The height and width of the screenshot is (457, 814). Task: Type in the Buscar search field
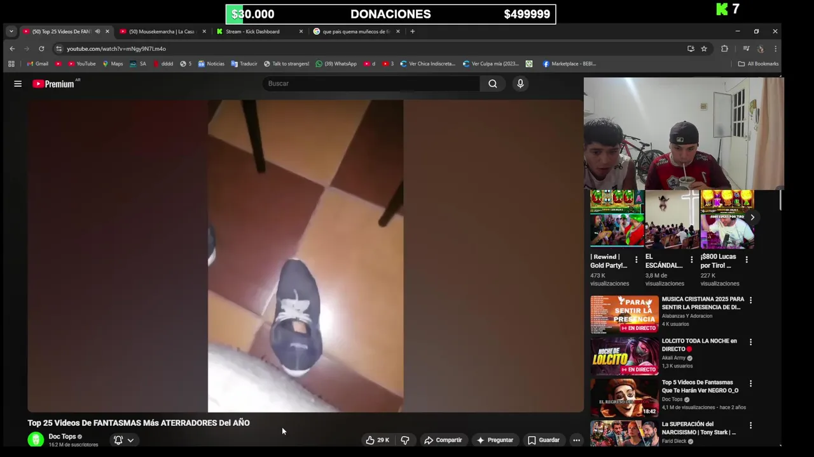coord(371,84)
